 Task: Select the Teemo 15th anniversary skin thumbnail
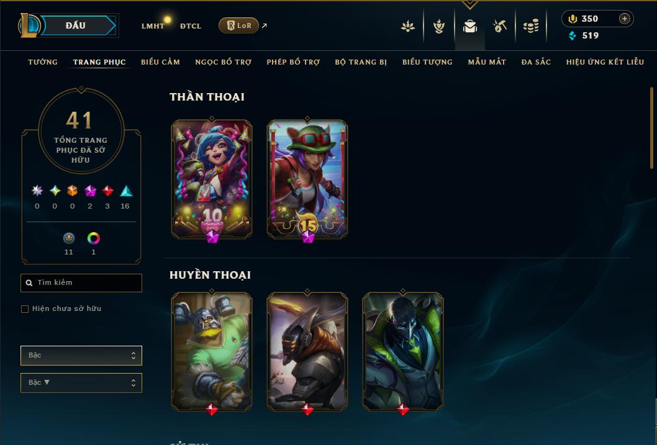click(x=307, y=179)
